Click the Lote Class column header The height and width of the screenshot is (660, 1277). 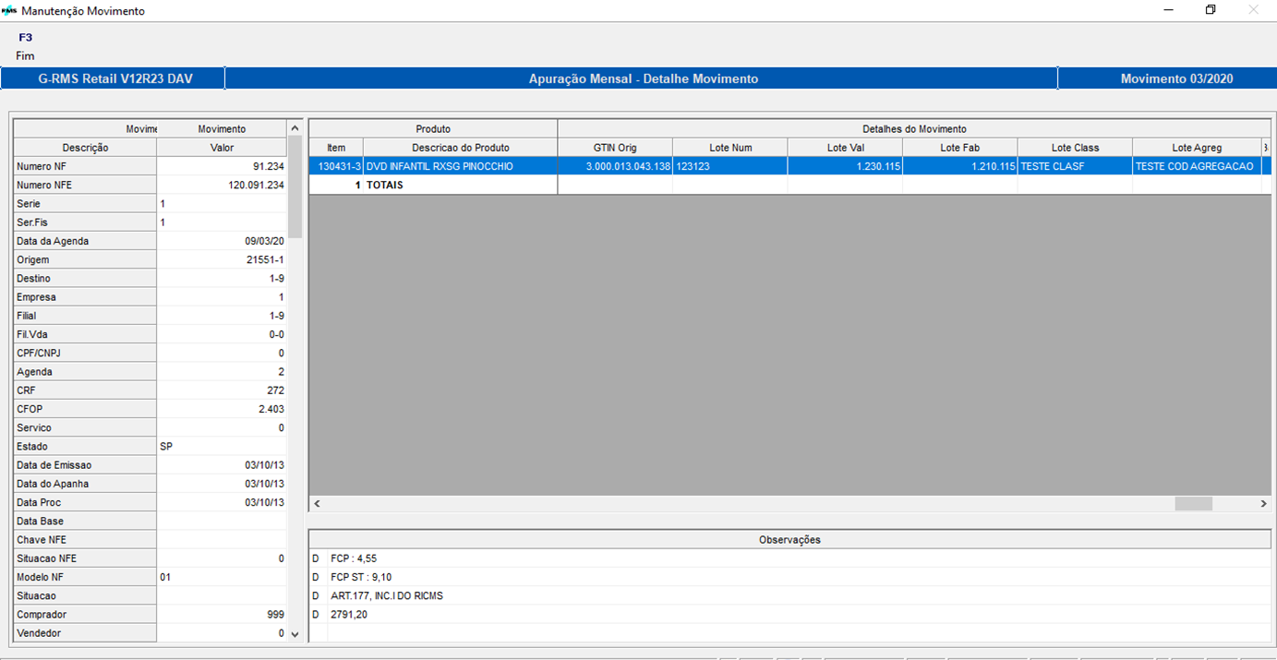click(x=1075, y=148)
